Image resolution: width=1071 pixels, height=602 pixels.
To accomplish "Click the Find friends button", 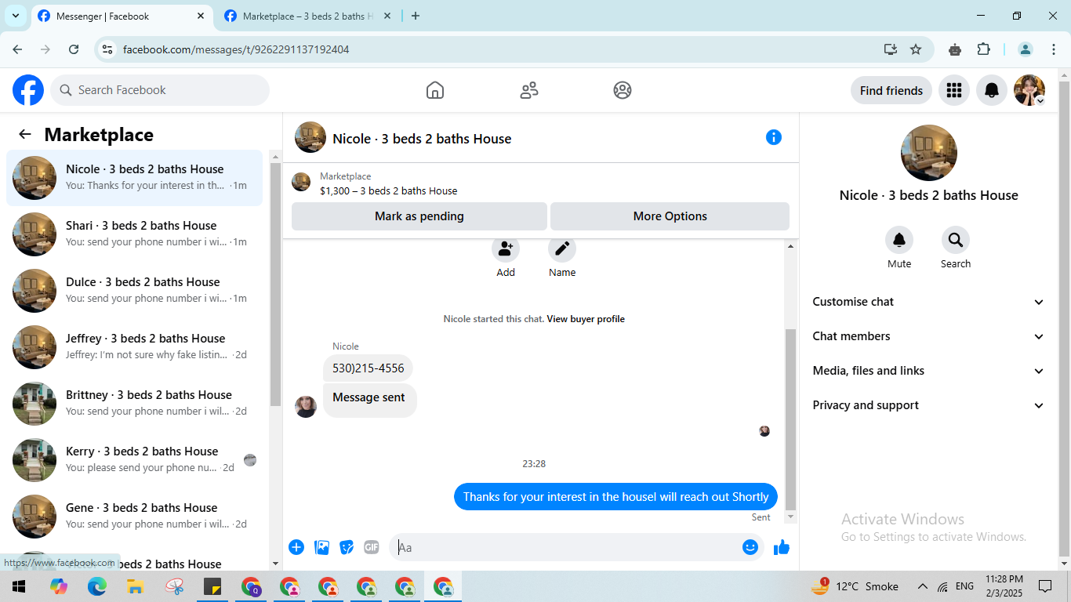I will click(891, 90).
